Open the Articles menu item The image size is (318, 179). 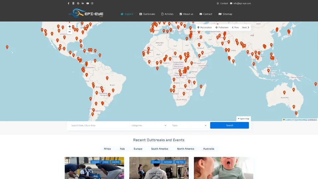coord(167,14)
